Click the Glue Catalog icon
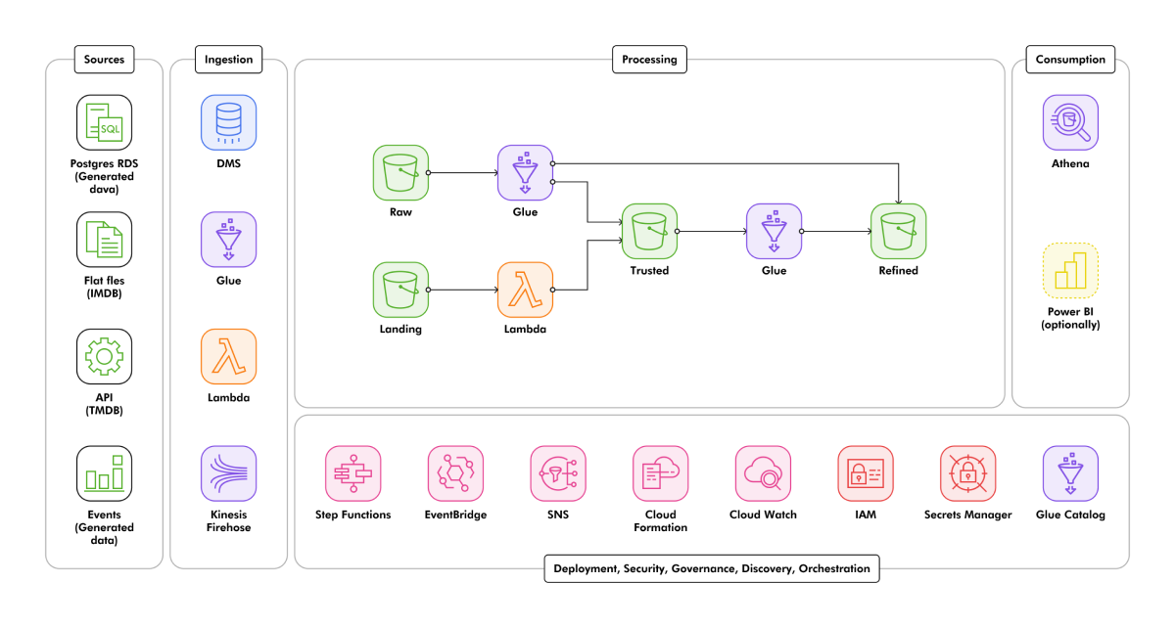Screen dimensions: 1175x628 tap(1070, 473)
